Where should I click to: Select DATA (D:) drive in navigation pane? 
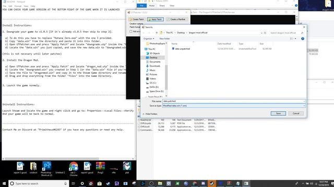click(x=152, y=87)
